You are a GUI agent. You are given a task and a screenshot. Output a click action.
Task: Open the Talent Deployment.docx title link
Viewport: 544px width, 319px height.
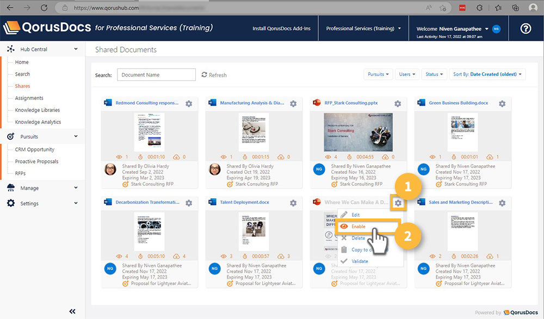[x=245, y=202]
